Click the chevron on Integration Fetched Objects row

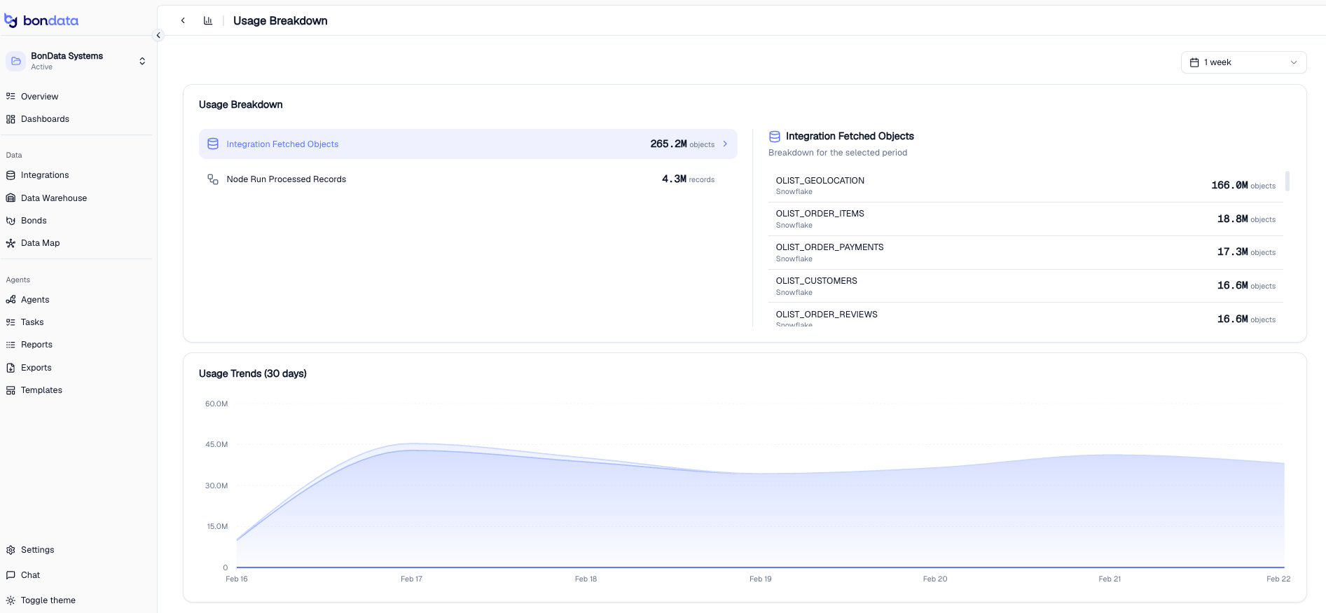coord(725,144)
